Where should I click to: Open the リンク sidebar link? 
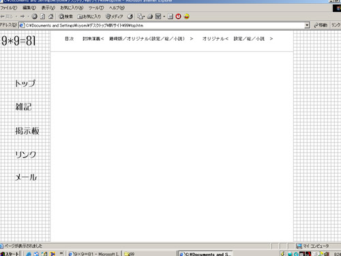(x=26, y=155)
